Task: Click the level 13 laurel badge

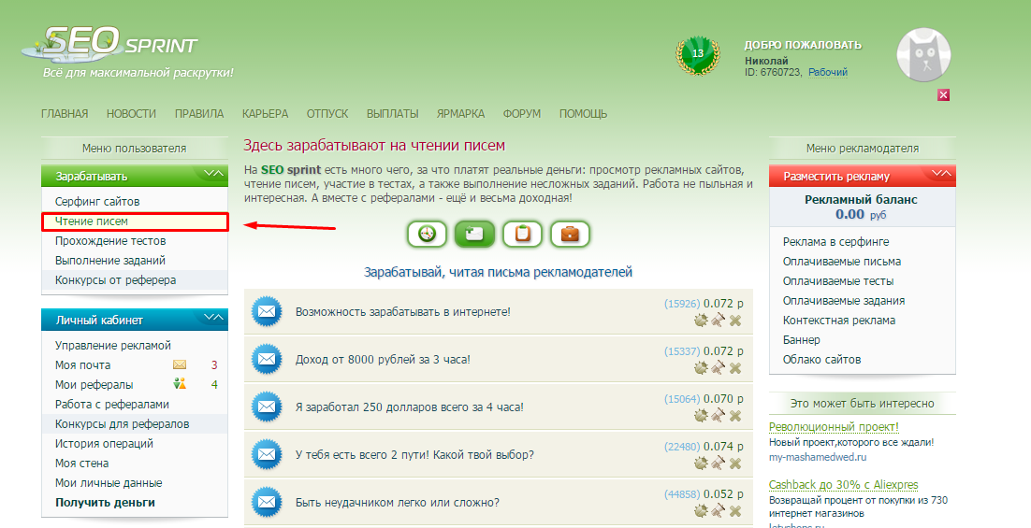Action: click(x=698, y=55)
